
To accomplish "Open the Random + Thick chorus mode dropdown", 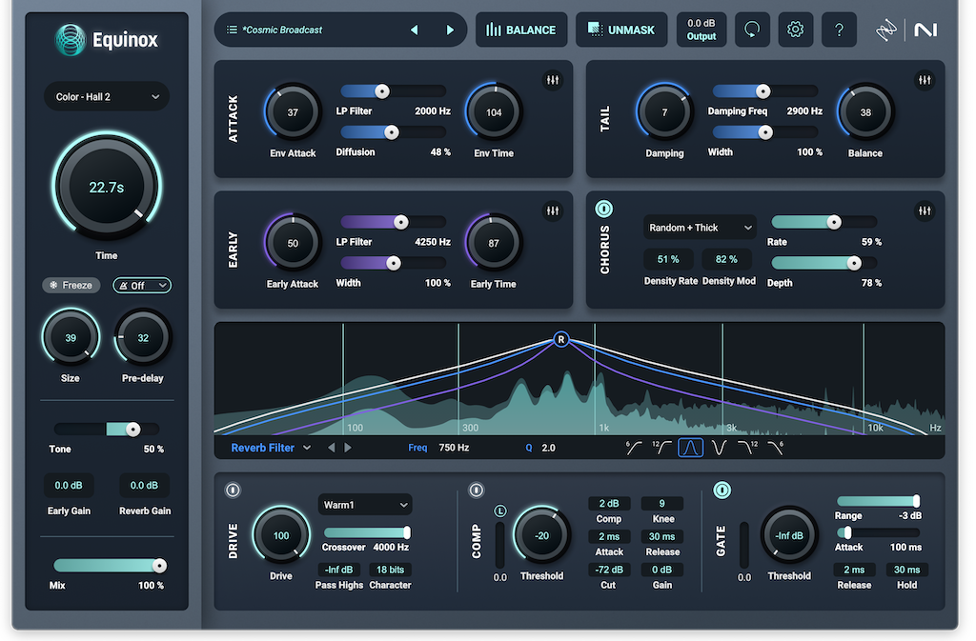I will [x=700, y=228].
